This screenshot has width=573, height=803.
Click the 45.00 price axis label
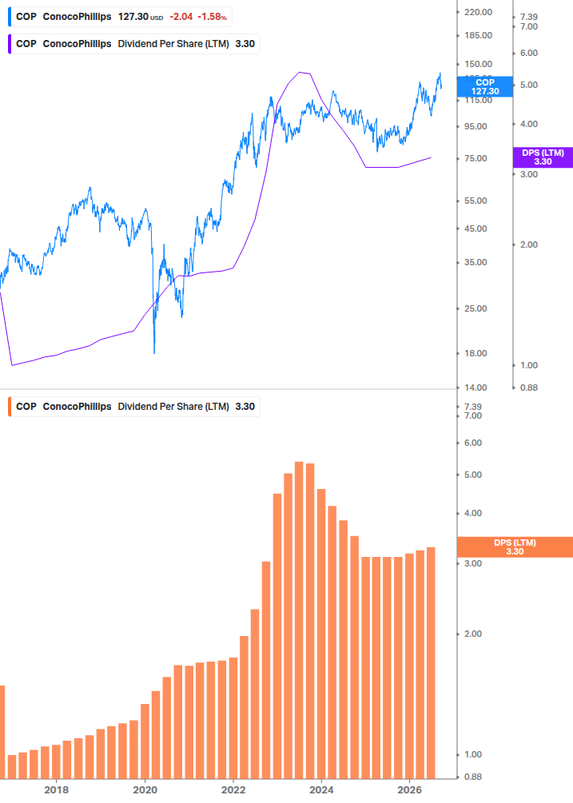click(476, 229)
